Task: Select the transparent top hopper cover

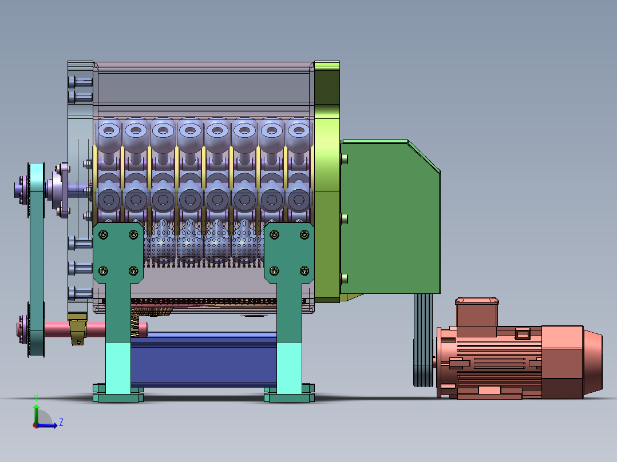Action: 203,90
